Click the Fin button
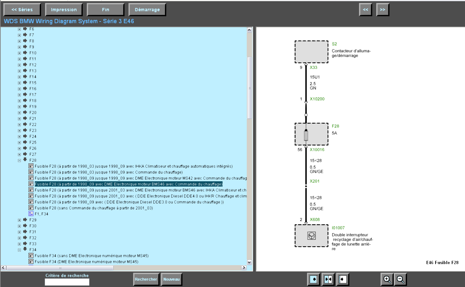465x287 pixels. pyautogui.click(x=106, y=10)
